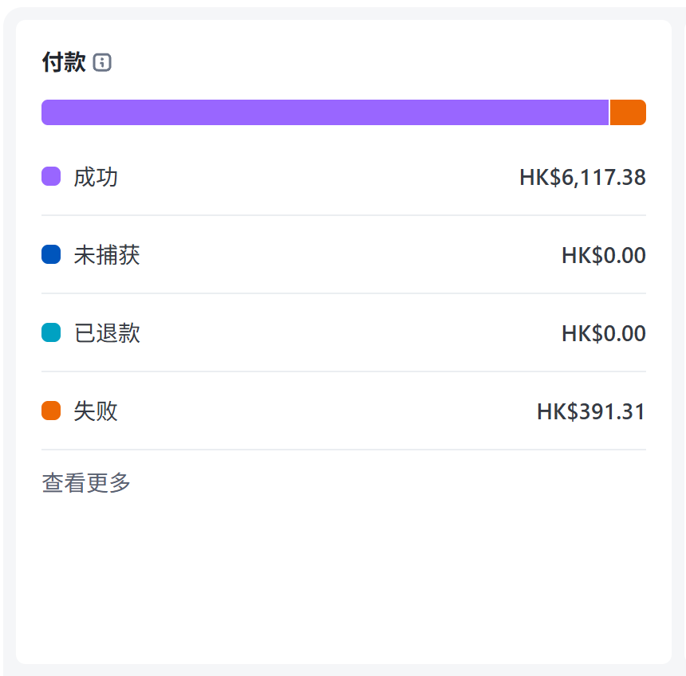Click the HK$0.00 amount in 未捕获 row

tap(604, 255)
